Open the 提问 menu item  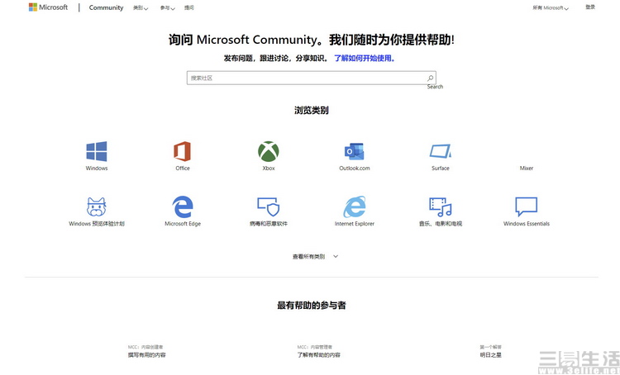tap(189, 7)
